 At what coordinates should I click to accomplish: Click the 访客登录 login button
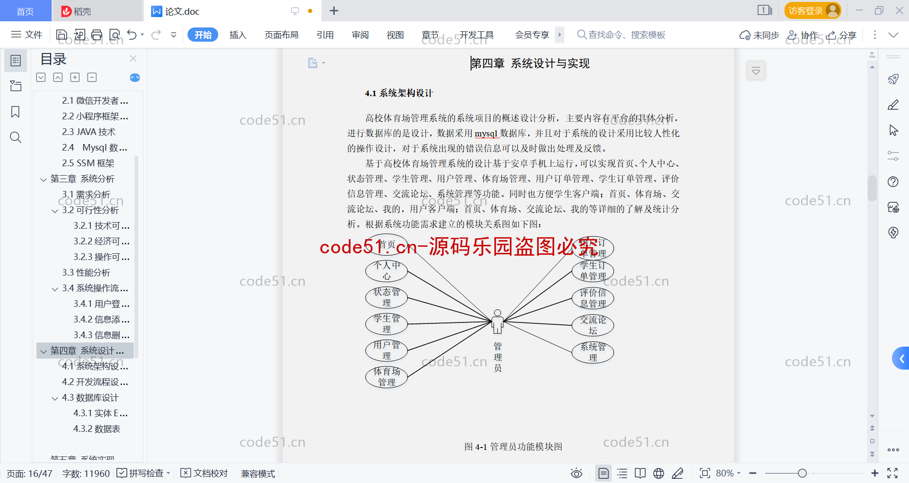point(812,10)
